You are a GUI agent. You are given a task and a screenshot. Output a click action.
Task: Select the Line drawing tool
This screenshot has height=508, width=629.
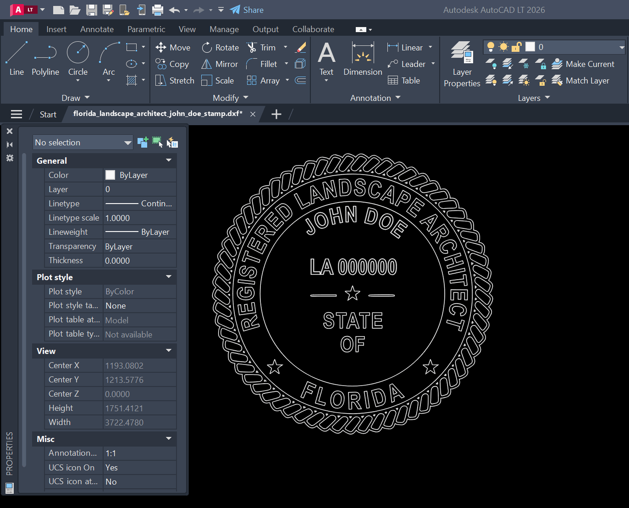pyautogui.click(x=17, y=59)
